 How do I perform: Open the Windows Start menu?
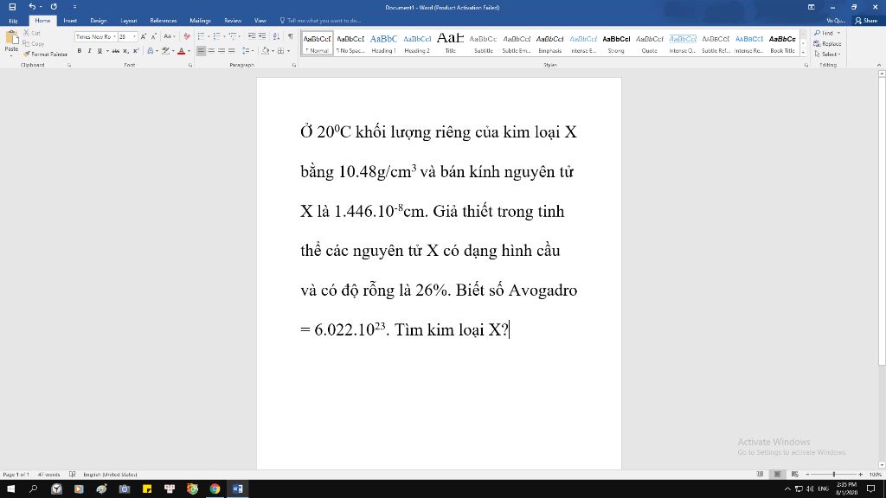[10, 489]
